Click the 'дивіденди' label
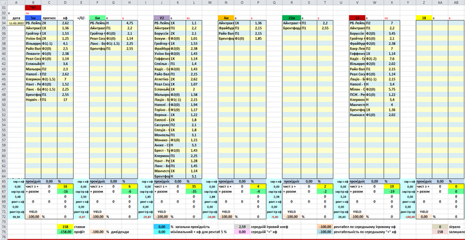 point(120,232)
